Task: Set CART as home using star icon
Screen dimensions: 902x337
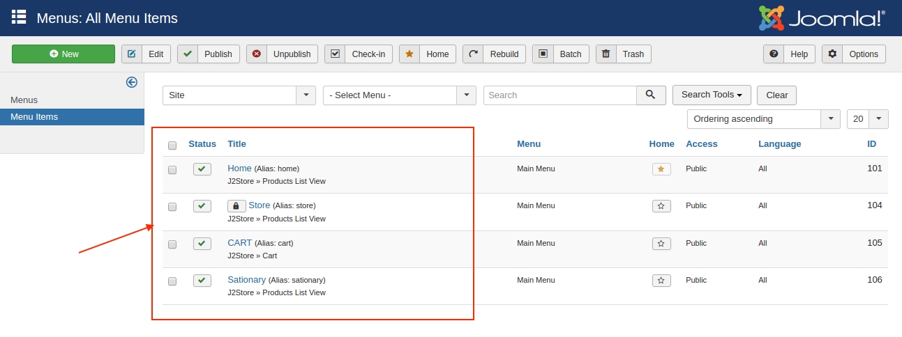Action: (x=661, y=244)
